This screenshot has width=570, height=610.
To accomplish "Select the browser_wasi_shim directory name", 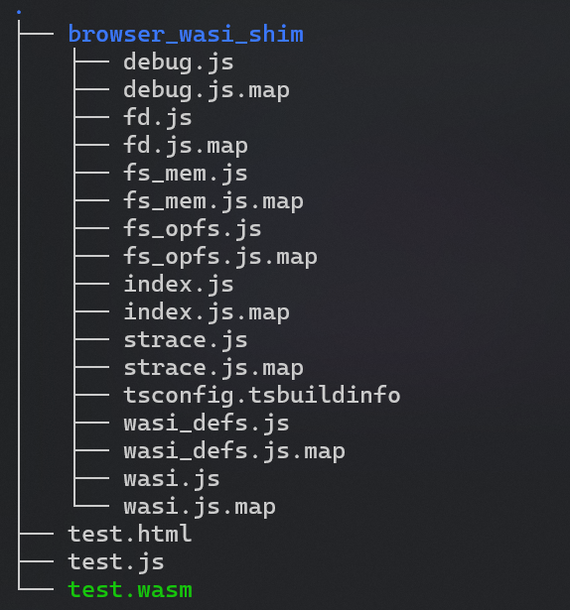I will tap(186, 35).
